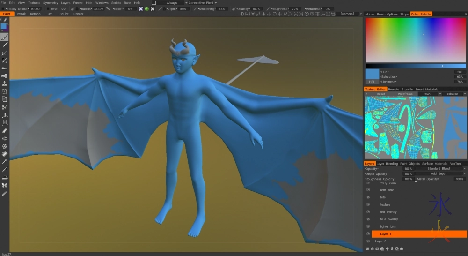The image size is (468, 256).
Task: Move layer up with the arrow icon
Action: coord(387,248)
